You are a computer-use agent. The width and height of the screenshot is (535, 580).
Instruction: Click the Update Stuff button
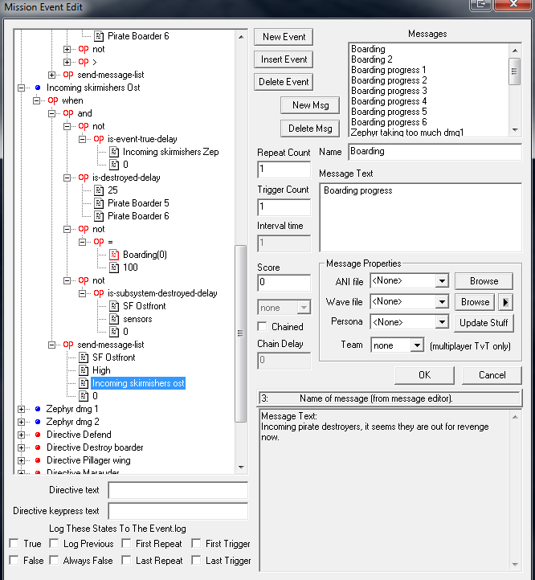click(x=484, y=323)
